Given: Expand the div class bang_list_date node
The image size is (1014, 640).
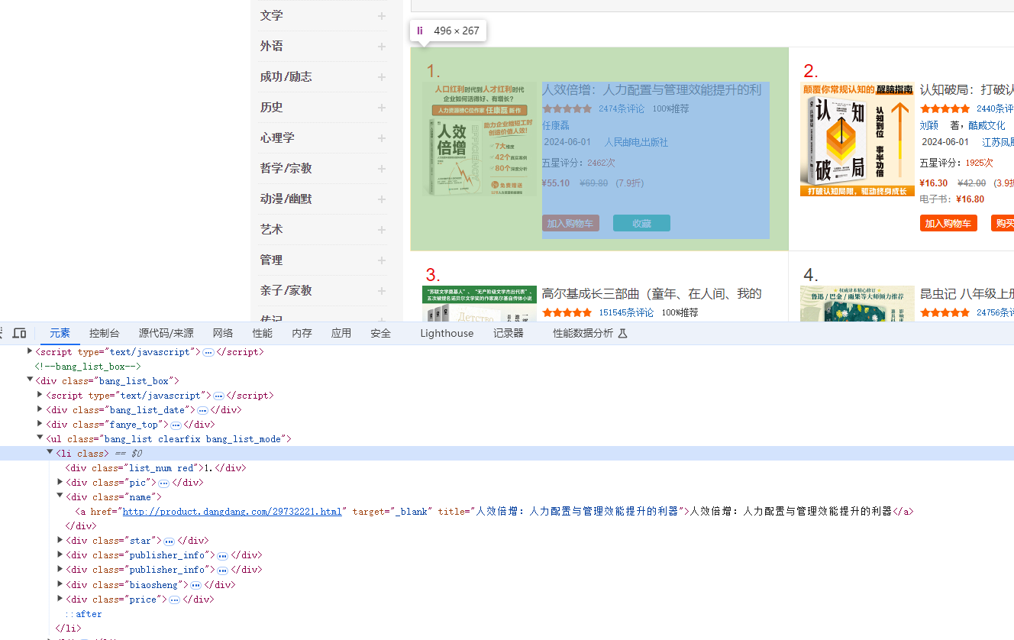Looking at the screenshot, I should pyautogui.click(x=40, y=409).
